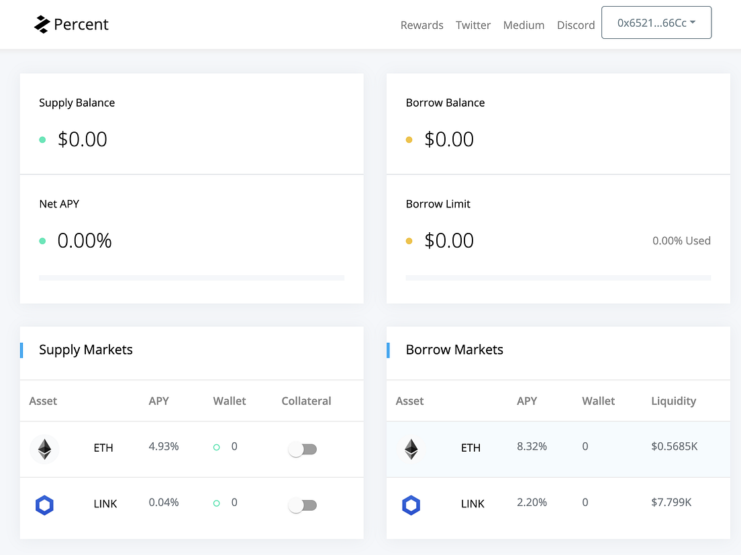Select the LINK icon in Supply Markets
This screenshot has height=555, width=741.
44,505
